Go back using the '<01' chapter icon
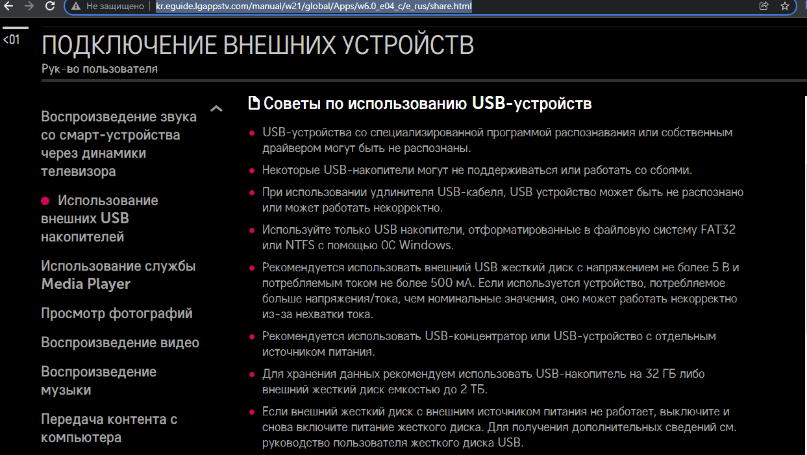Image resolution: width=807 pixels, height=455 pixels. 12,40
